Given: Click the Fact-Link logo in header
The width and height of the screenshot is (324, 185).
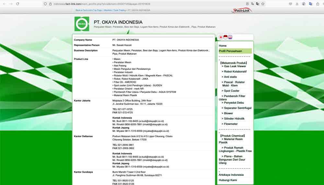Looking at the screenshot, I should (242, 10).
